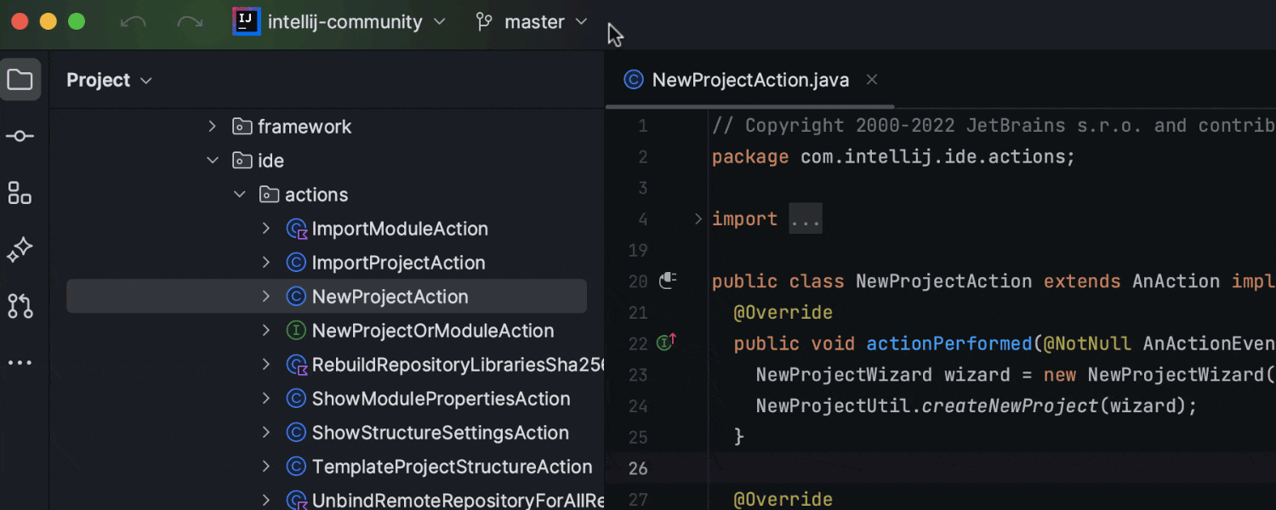Open the master branch dropdown
Viewport: 1276px width, 510px height.
click(x=532, y=22)
